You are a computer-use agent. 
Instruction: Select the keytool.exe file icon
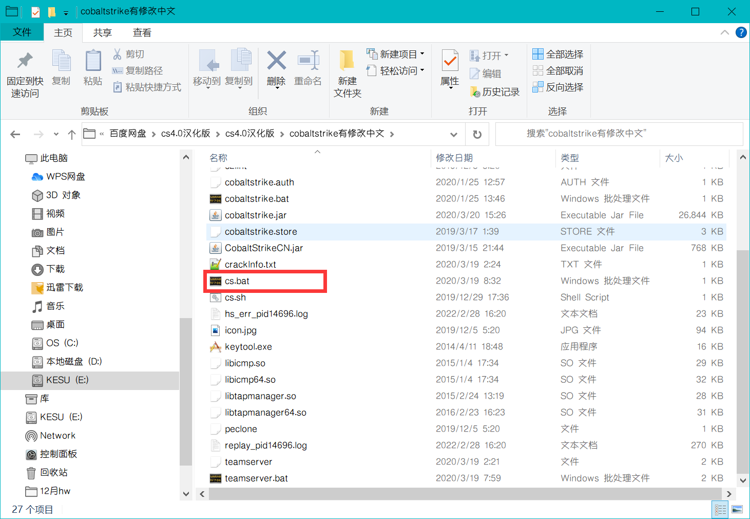[216, 347]
